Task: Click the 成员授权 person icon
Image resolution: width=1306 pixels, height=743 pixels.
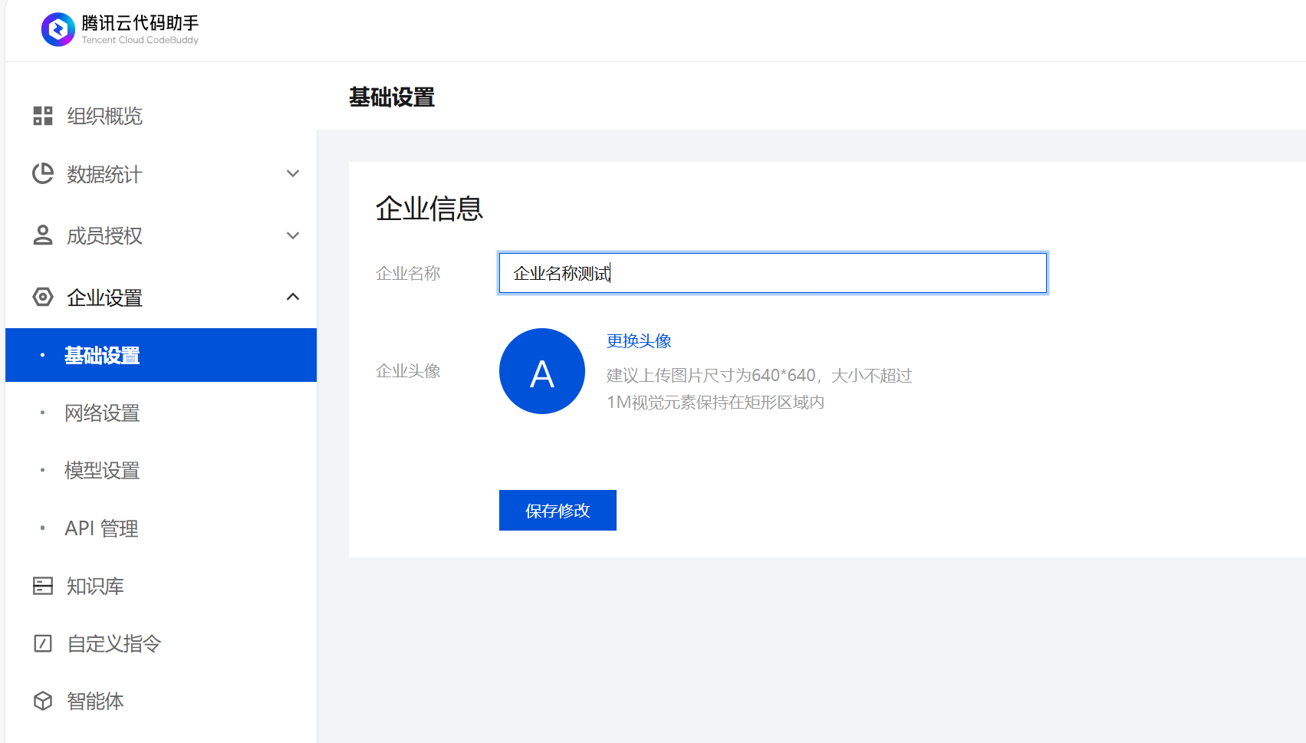Action: click(x=43, y=235)
